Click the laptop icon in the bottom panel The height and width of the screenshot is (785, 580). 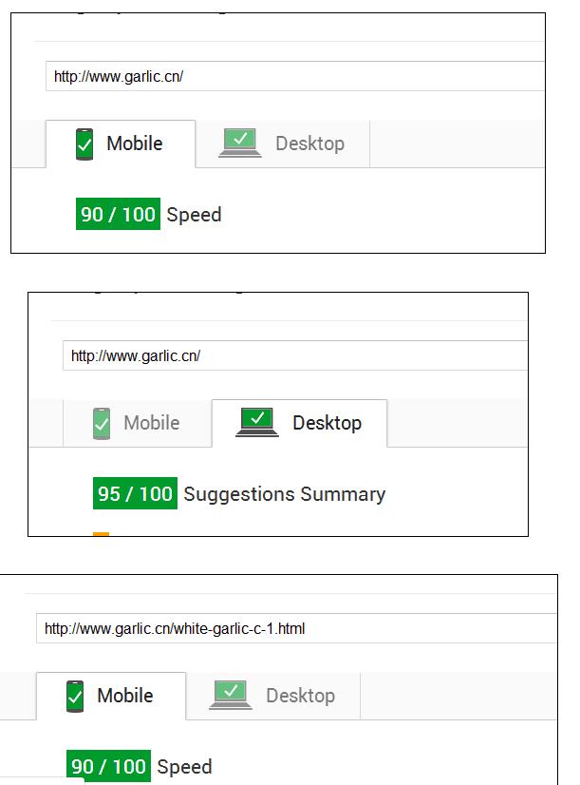pyautogui.click(x=230, y=696)
